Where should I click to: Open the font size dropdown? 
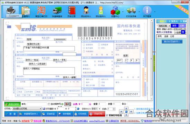tap(96, 109)
